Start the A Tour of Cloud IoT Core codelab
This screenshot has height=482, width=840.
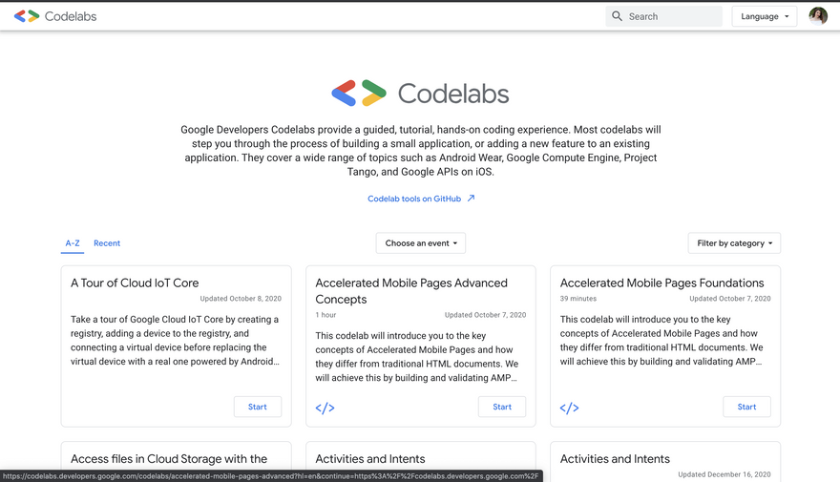[x=257, y=407]
